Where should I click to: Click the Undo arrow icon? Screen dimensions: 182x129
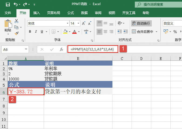click(16, 5)
